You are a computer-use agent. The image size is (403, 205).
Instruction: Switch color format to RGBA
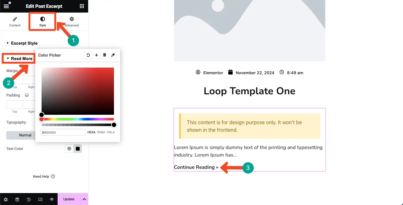point(101,132)
